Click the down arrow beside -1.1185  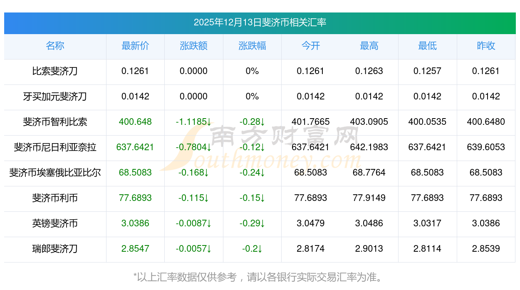tap(209, 122)
